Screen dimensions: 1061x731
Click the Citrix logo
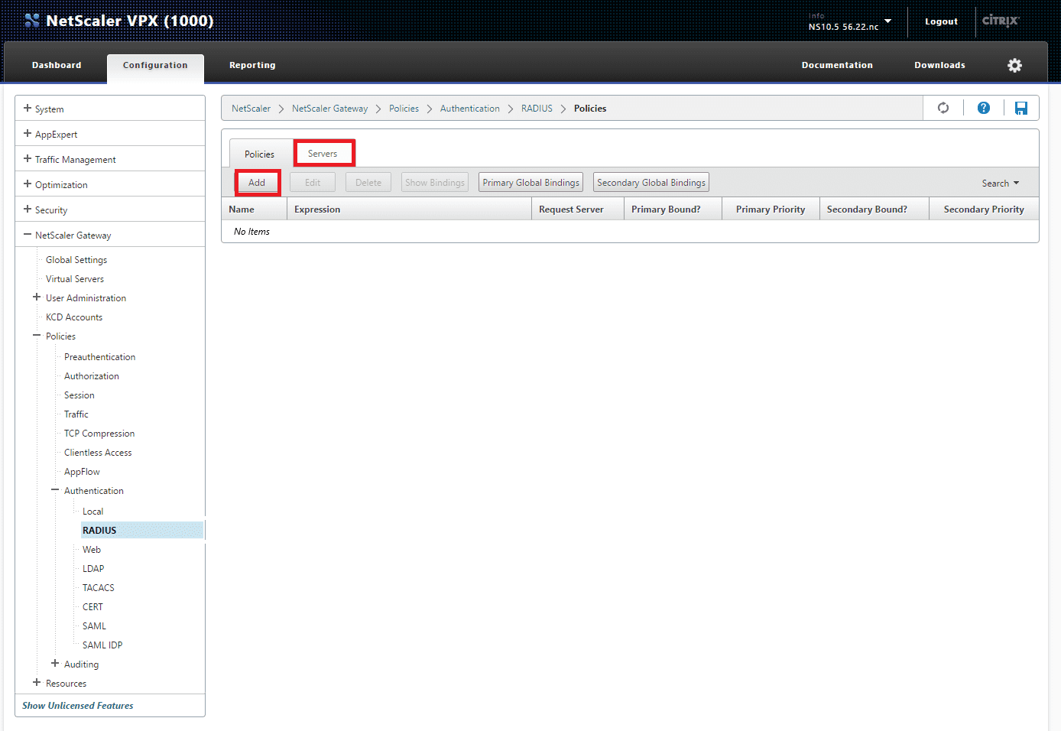(1000, 21)
